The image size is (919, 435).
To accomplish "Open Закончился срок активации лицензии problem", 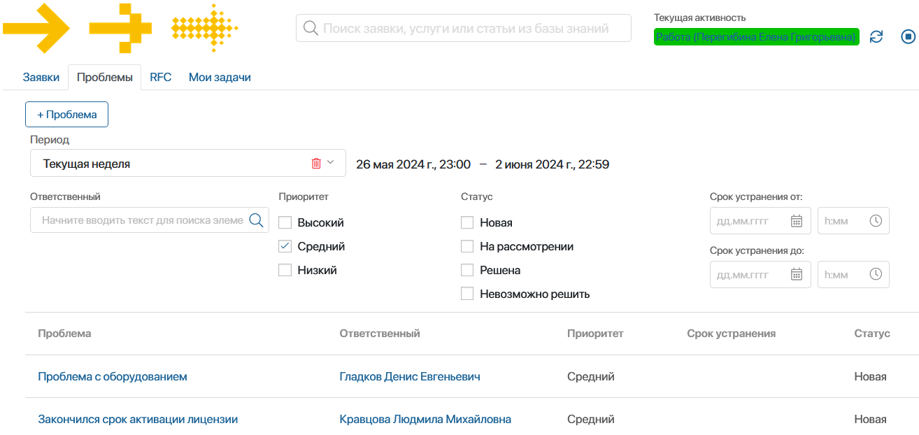I will click(138, 419).
